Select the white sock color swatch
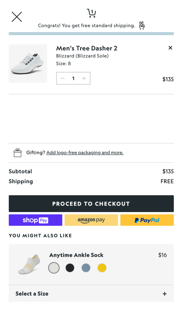183x311 pixels. pyautogui.click(x=54, y=268)
